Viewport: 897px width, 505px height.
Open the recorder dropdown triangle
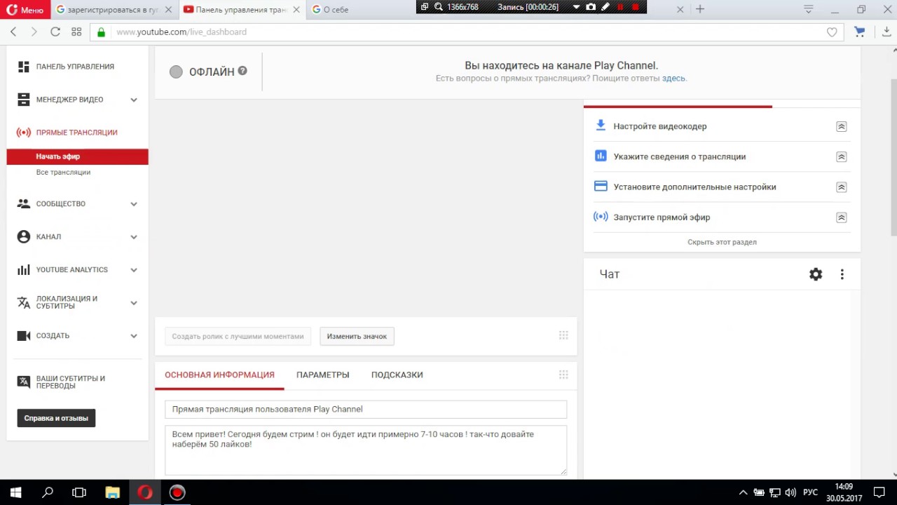576,7
